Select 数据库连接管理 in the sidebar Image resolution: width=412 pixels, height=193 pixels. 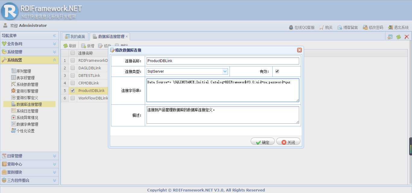pos(29,104)
